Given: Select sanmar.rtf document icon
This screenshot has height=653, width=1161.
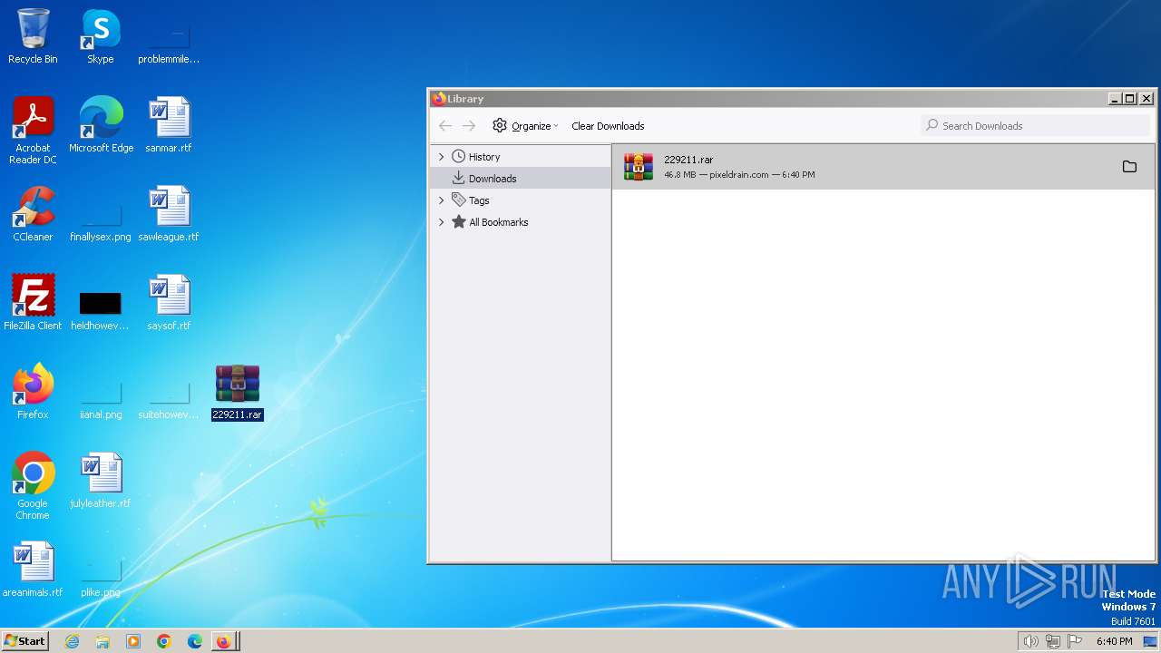Looking at the screenshot, I should (169, 124).
